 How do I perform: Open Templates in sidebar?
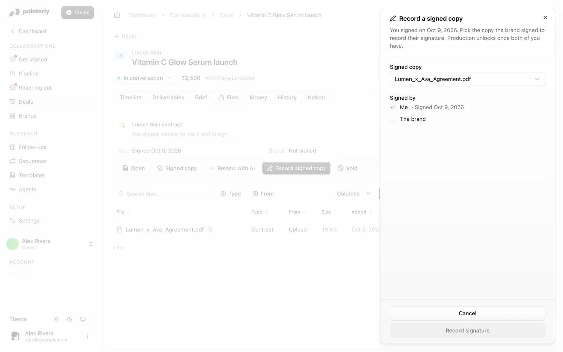51,175
